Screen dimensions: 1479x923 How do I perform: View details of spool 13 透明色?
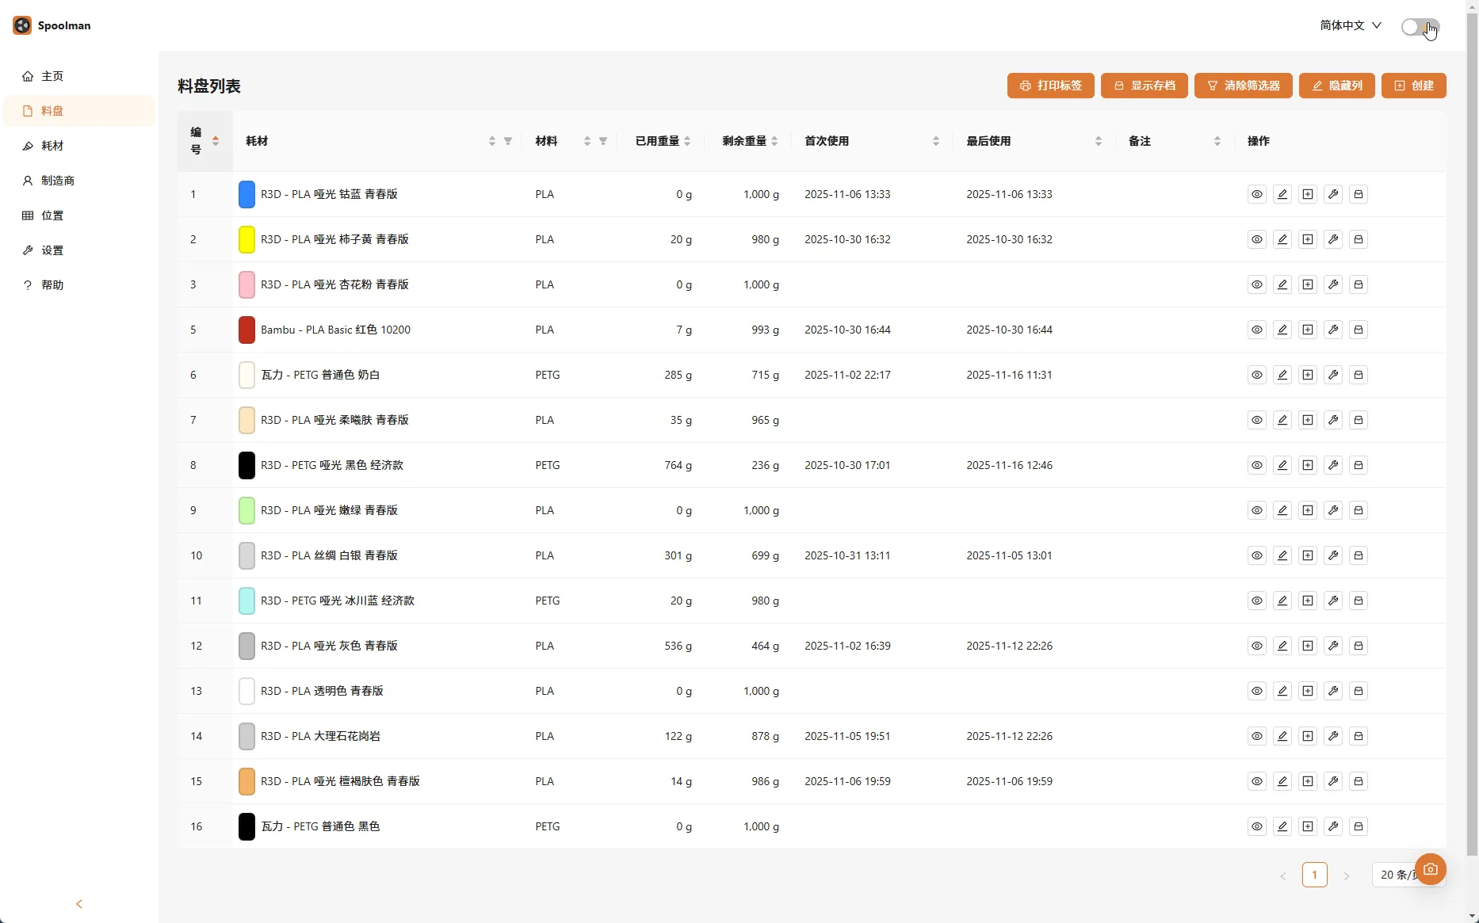pos(1257,691)
